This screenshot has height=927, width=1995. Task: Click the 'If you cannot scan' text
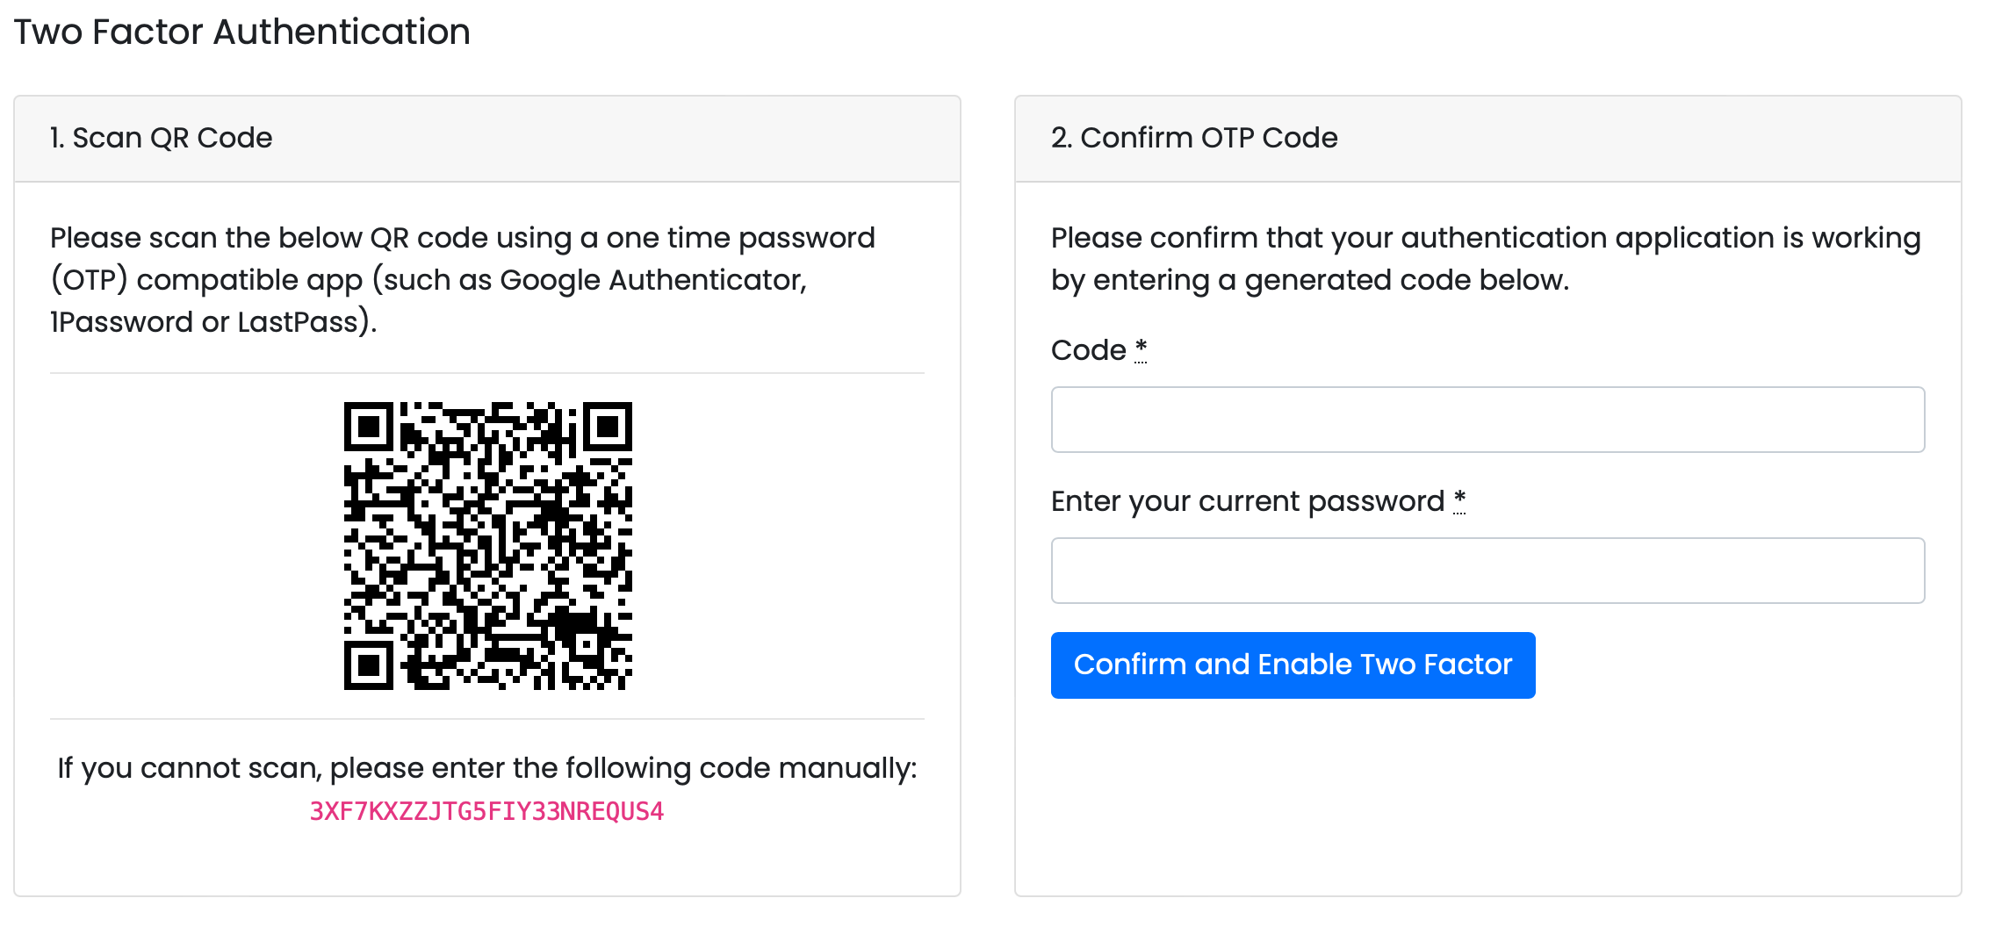pos(486,768)
